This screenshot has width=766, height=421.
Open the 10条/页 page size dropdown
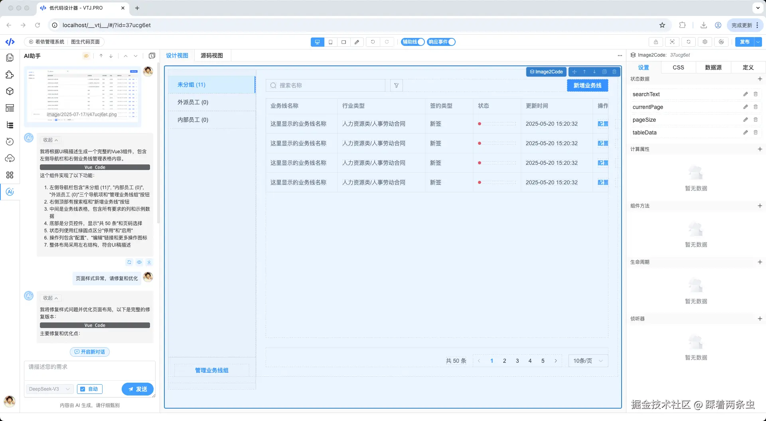[588, 361]
